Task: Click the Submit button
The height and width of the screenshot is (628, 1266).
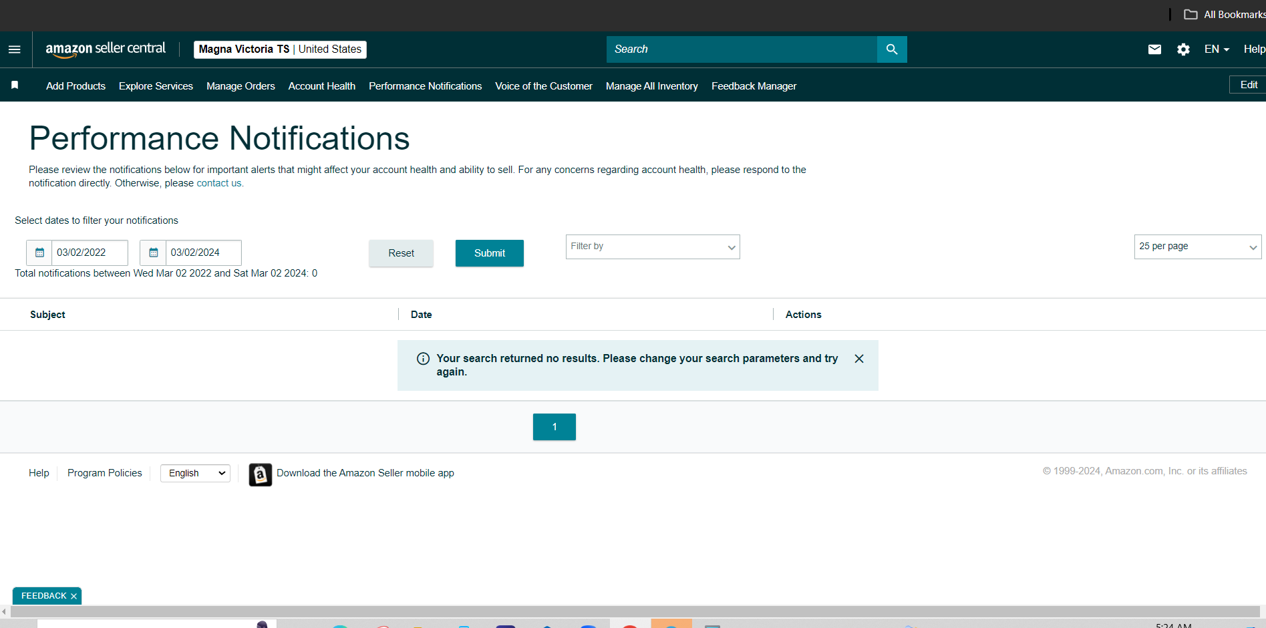Action: (490, 253)
